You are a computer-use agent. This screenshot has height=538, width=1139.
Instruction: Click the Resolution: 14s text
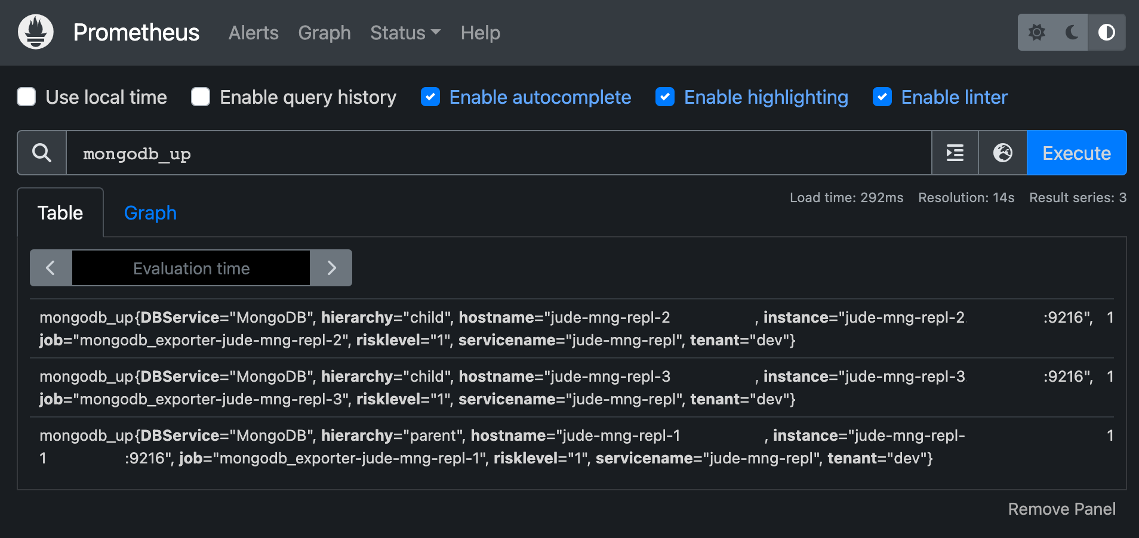[966, 197]
